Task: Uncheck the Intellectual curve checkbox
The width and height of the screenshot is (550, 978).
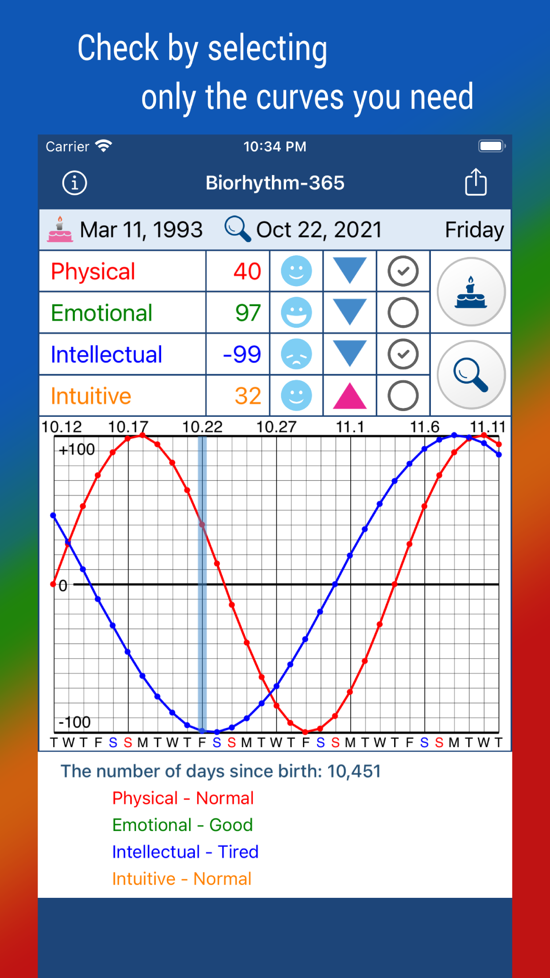Action: tap(403, 354)
